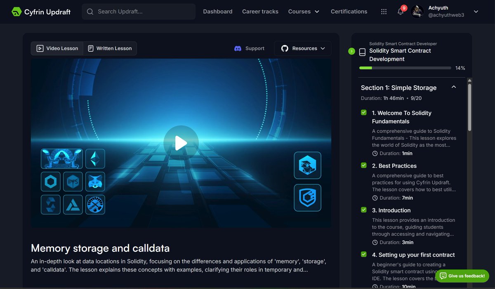This screenshot has height=289, width=495.
Task: Collapse Section 1: Simple Storage
Action: 454,87
